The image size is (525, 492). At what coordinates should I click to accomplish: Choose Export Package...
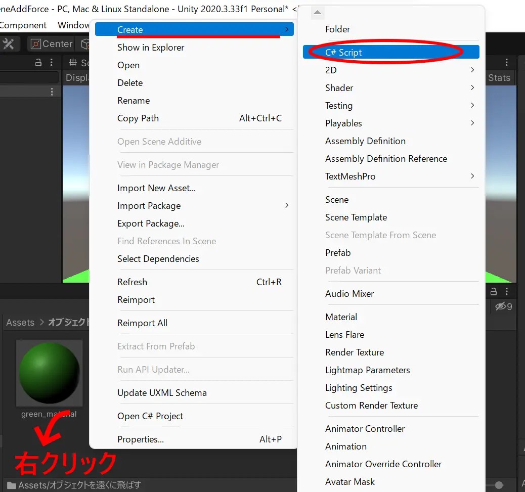click(194, 223)
